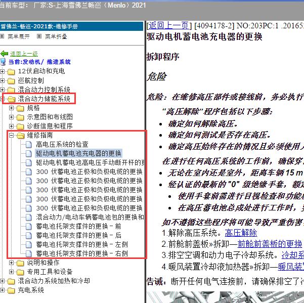Click the 前舱前盖板的更换 hyperlink
This screenshot has width=304, height=303.
[x=270, y=244]
